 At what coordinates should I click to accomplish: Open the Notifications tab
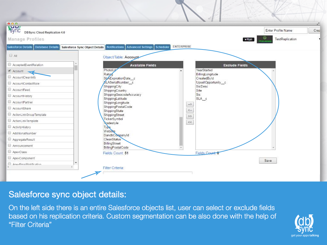(x=115, y=47)
